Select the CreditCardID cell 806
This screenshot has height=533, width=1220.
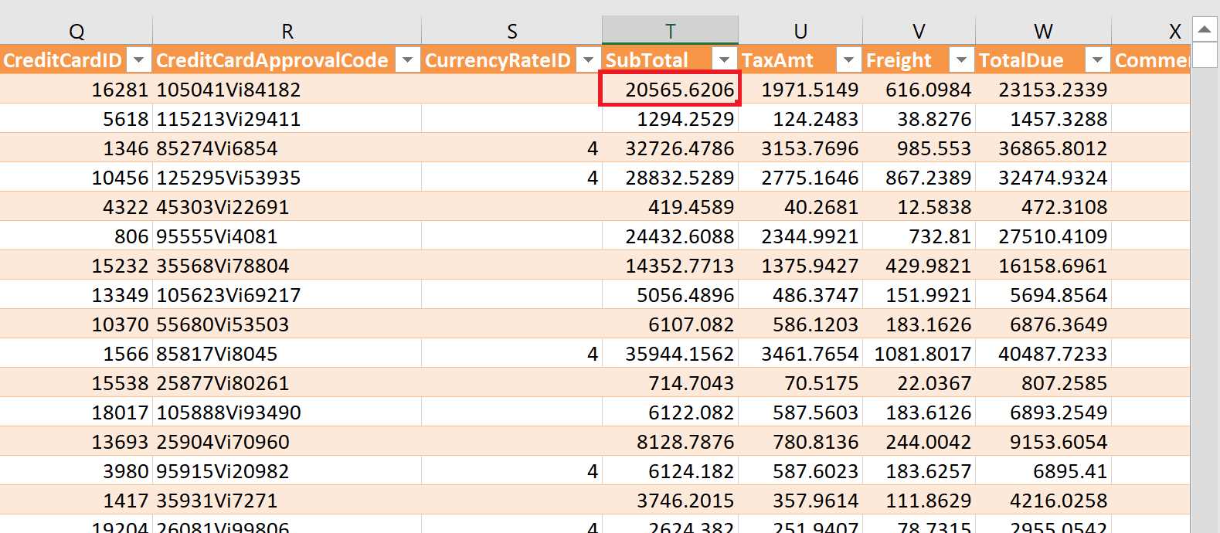point(76,236)
